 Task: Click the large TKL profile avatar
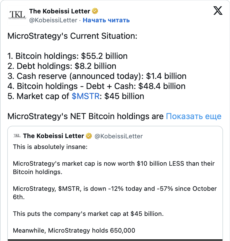tap(17, 15)
